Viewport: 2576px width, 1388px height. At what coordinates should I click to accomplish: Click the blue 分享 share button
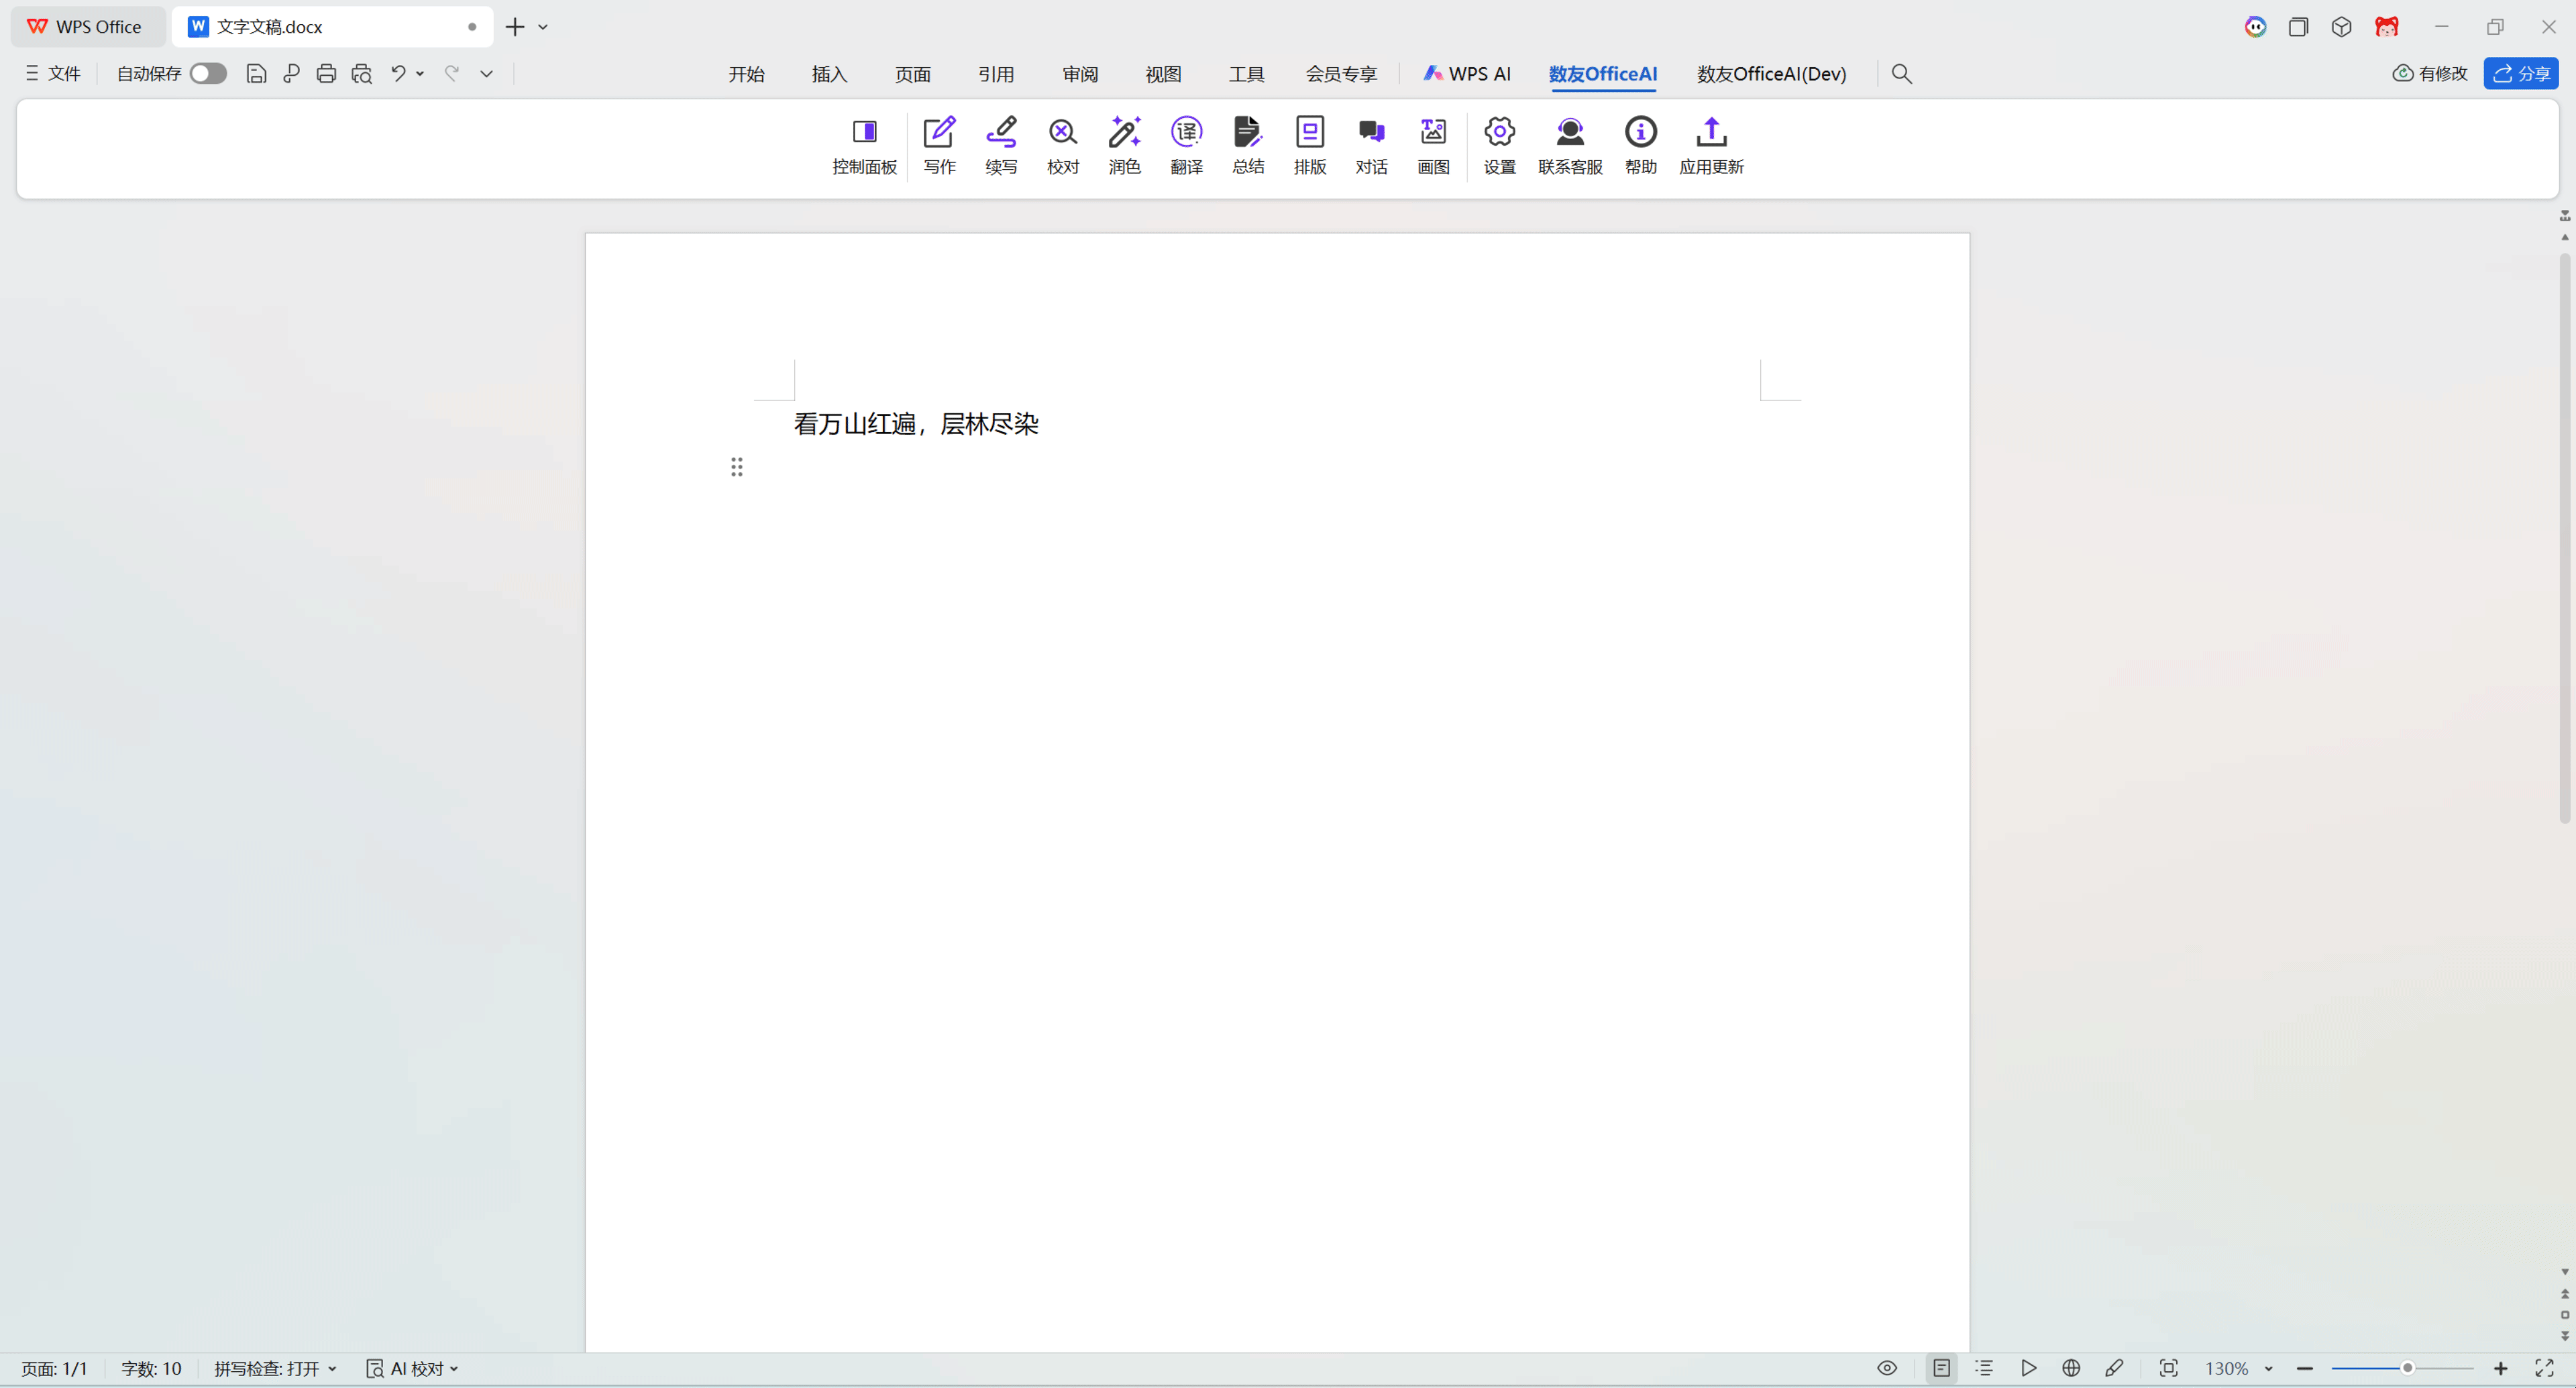pos(2520,73)
